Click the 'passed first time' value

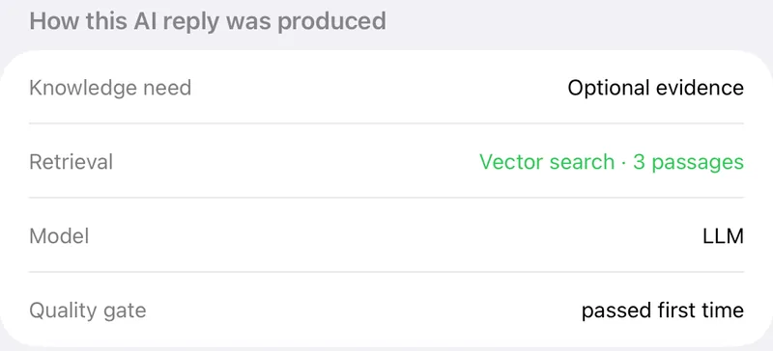663,310
